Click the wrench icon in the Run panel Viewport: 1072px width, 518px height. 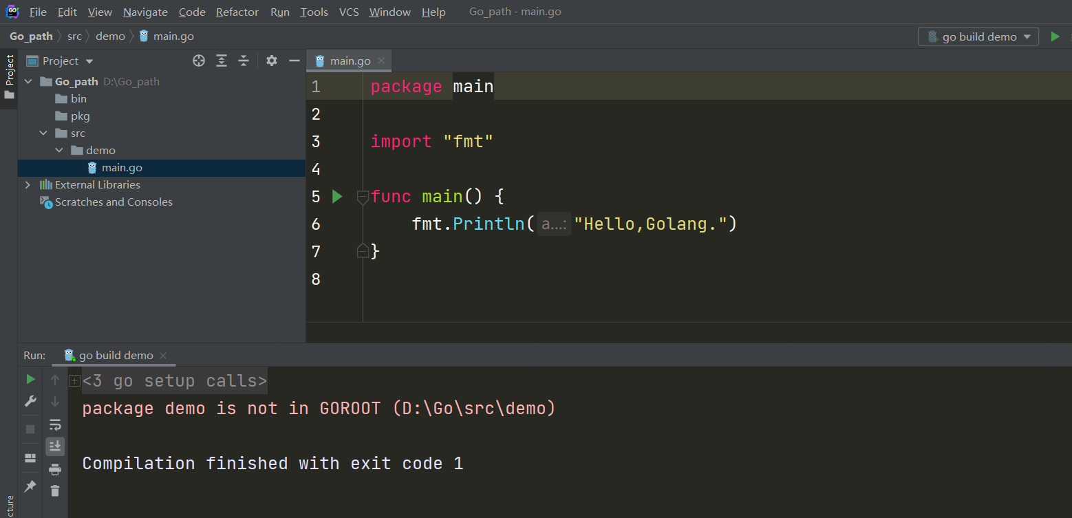coord(30,401)
